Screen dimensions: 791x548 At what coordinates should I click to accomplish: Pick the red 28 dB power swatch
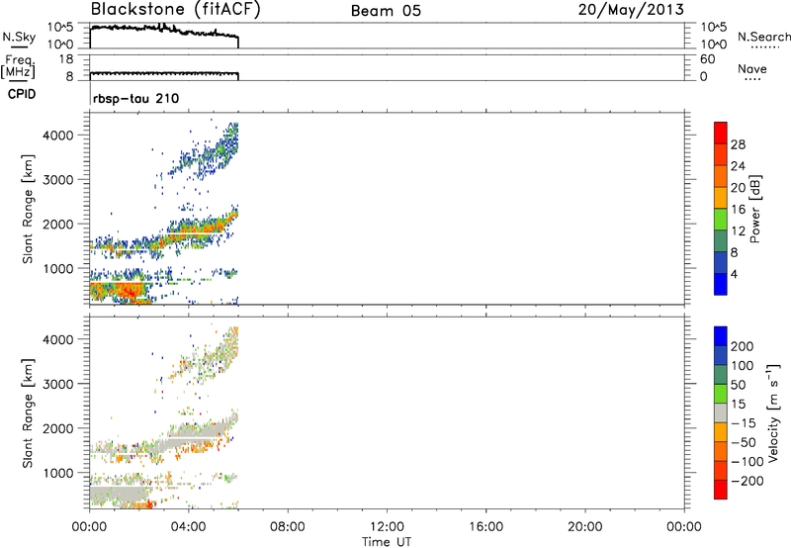721,135
